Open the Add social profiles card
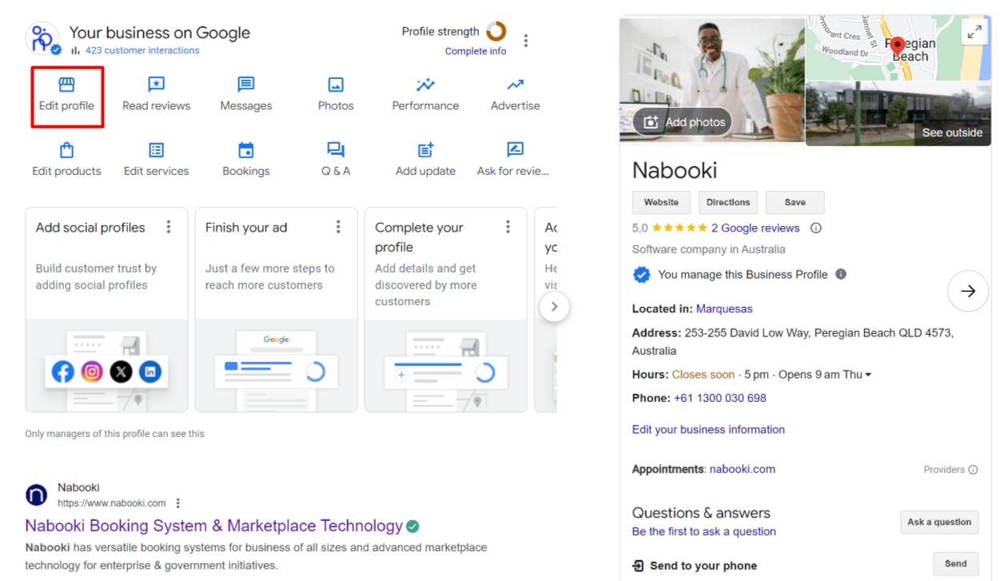Viewport: 1001px width, 581px height. pyautogui.click(x=107, y=310)
